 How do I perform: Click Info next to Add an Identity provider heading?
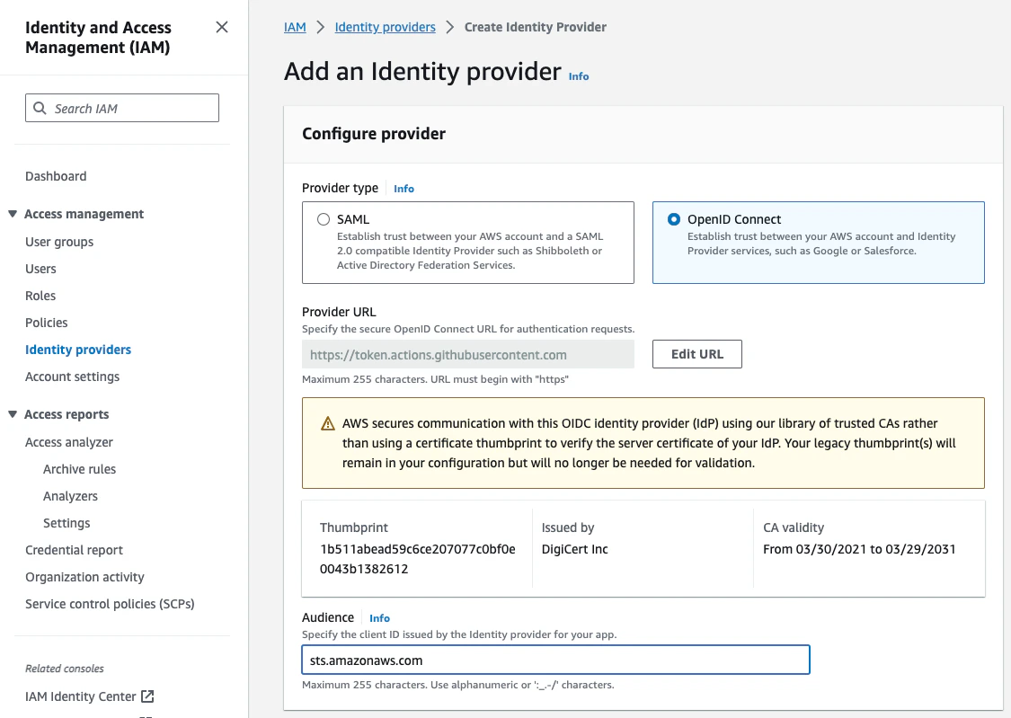(579, 76)
